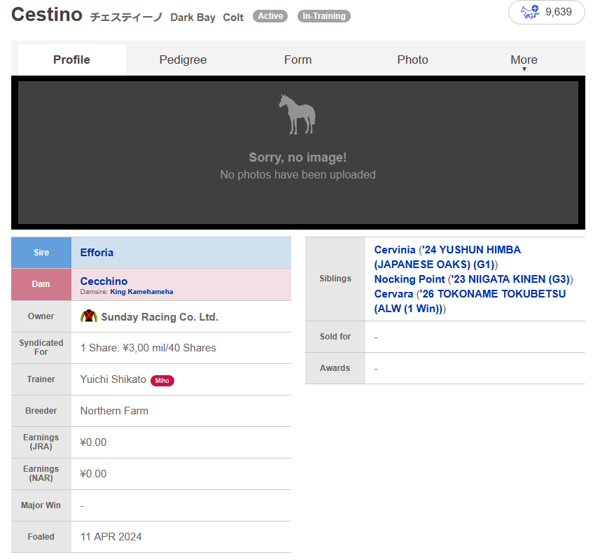
Task: Click the horse name Cestino heading
Action: click(47, 15)
